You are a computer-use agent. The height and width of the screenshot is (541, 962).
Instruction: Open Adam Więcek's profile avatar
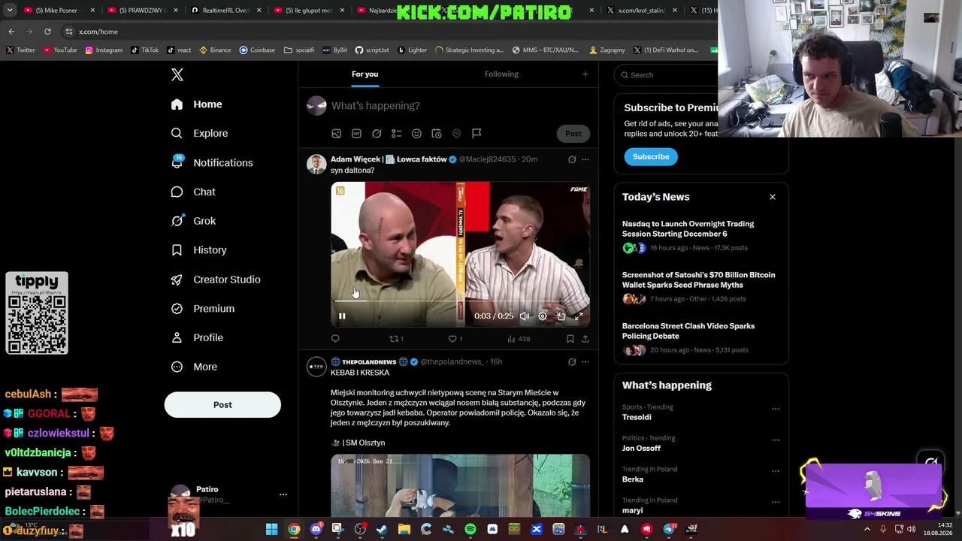coord(316,165)
